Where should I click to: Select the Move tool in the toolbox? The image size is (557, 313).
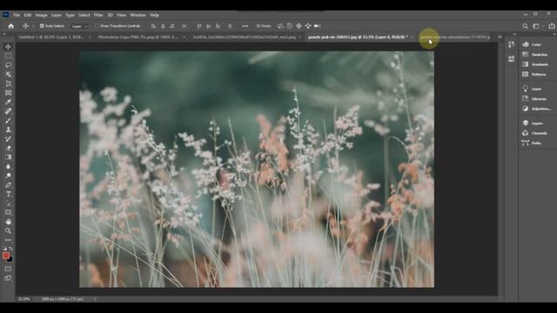(8, 47)
